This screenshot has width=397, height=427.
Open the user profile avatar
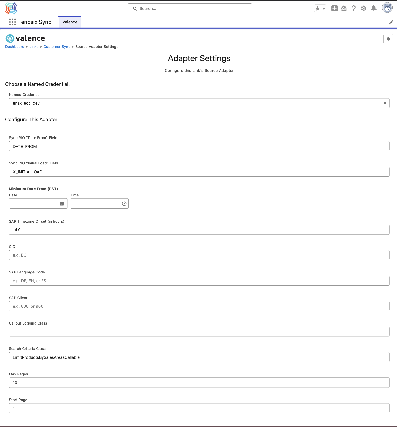387,8
